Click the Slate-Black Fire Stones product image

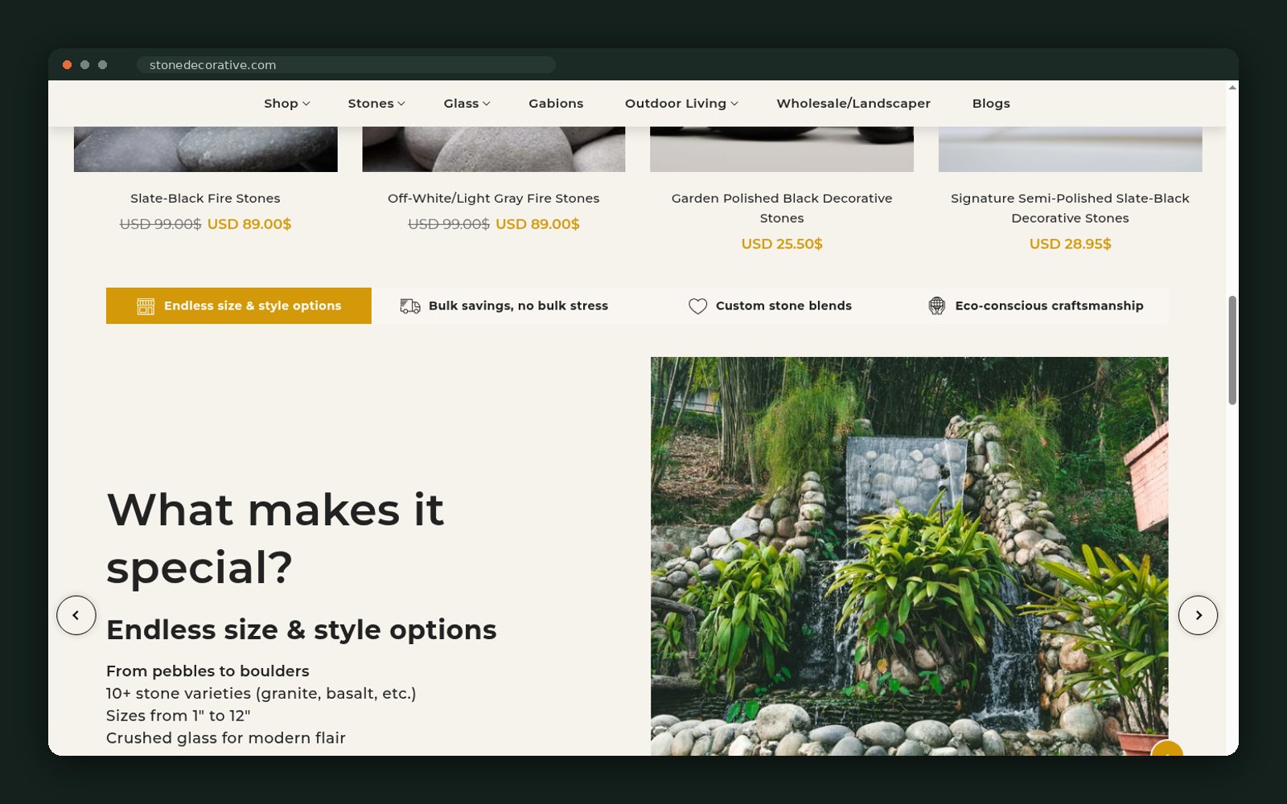(206, 150)
